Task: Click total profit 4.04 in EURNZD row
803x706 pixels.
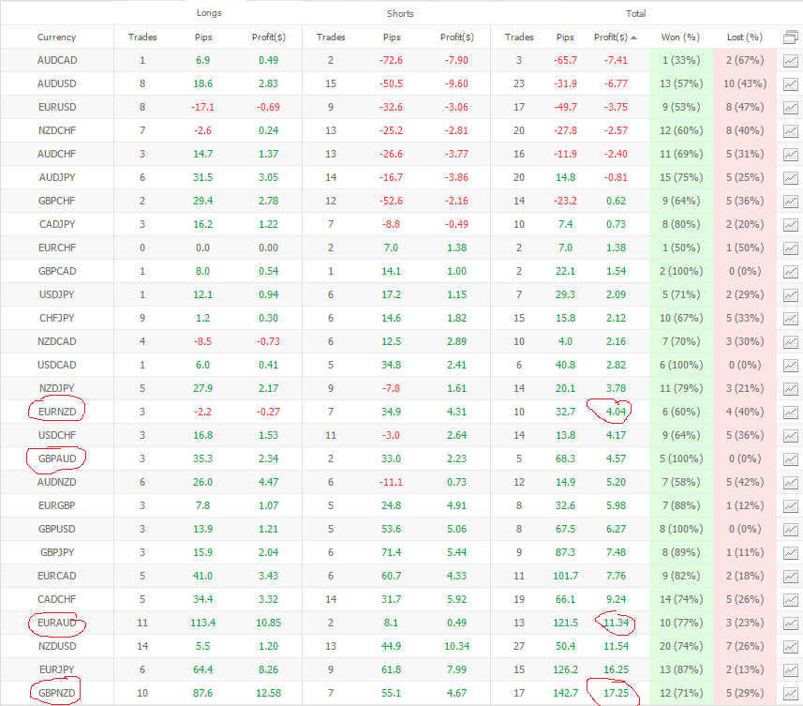Action: click(616, 412)
